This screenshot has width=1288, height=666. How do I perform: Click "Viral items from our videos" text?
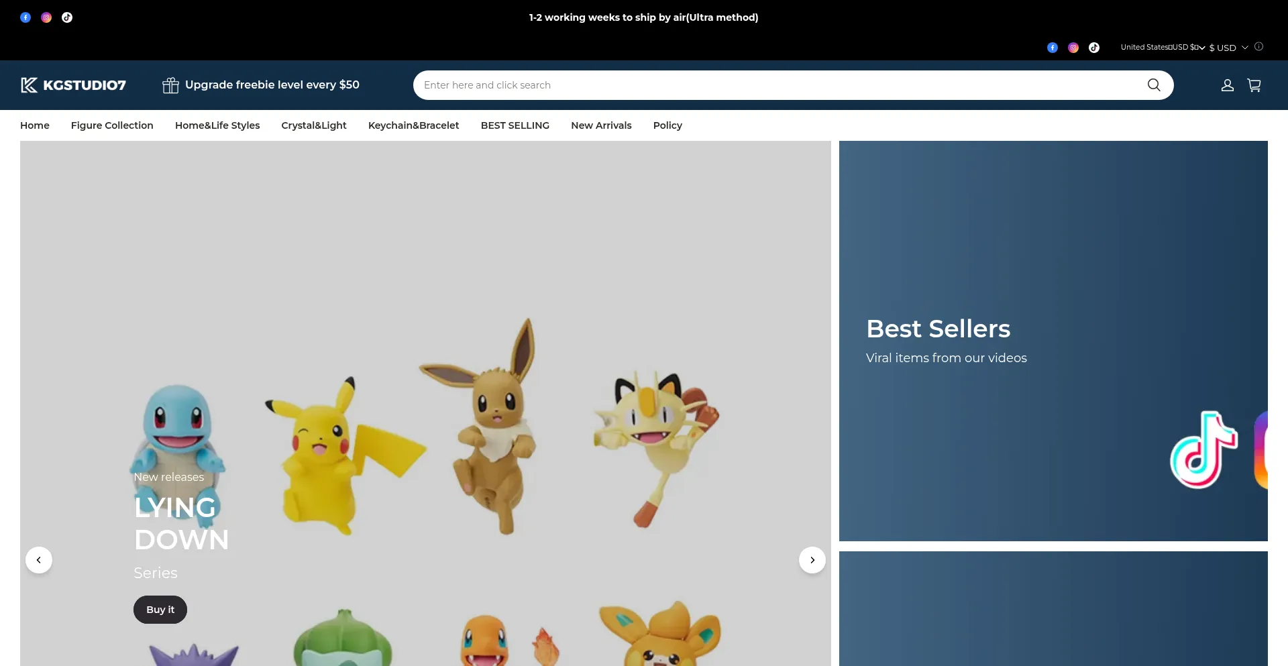point(947,358)
